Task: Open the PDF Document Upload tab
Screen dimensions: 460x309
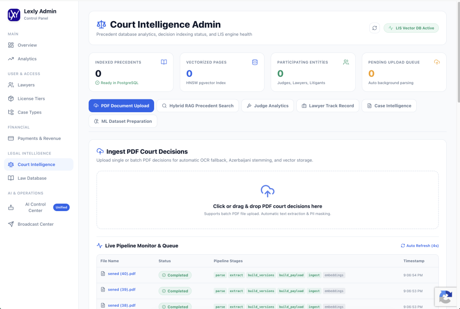Action: 121,106
